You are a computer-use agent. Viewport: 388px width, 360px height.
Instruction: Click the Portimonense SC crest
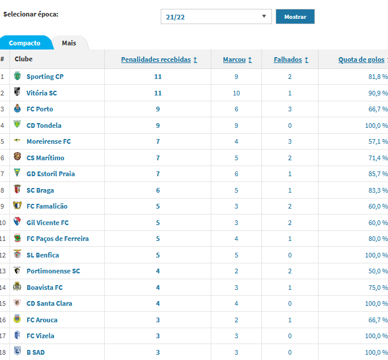[17, 270]
